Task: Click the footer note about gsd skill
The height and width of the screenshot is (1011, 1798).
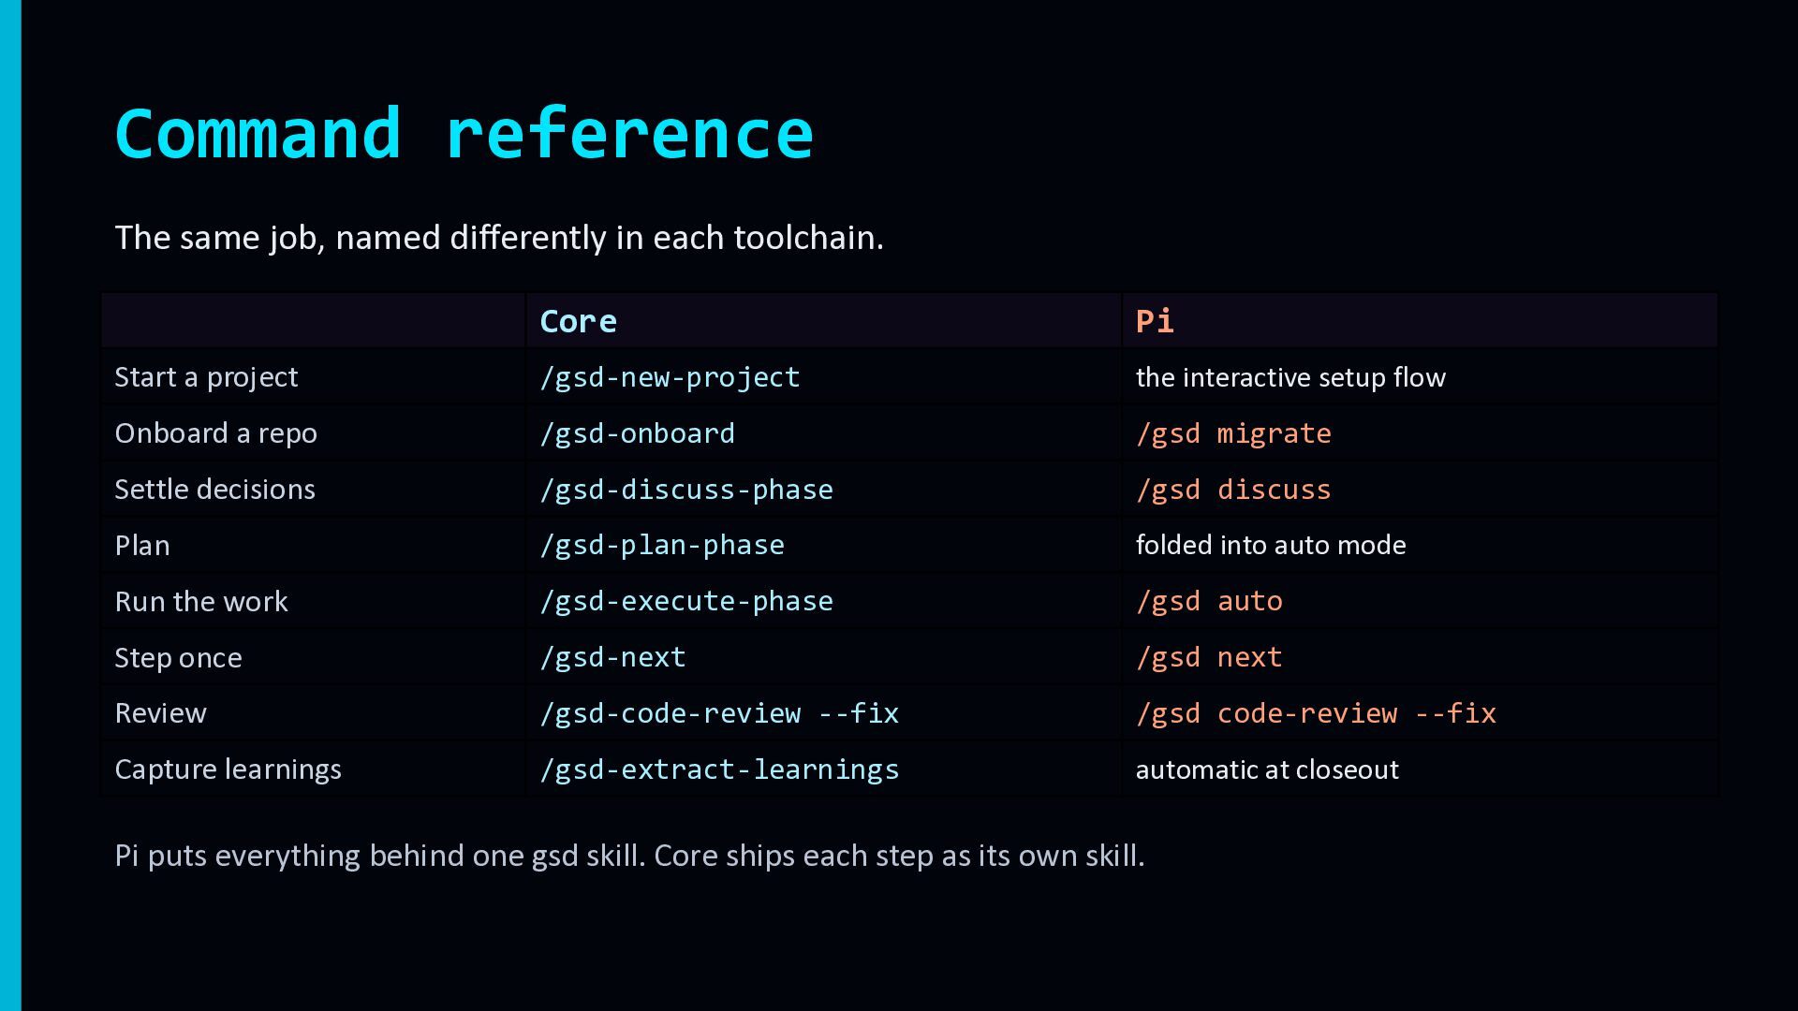Action: pyautogui.click(x=629, y=856)
